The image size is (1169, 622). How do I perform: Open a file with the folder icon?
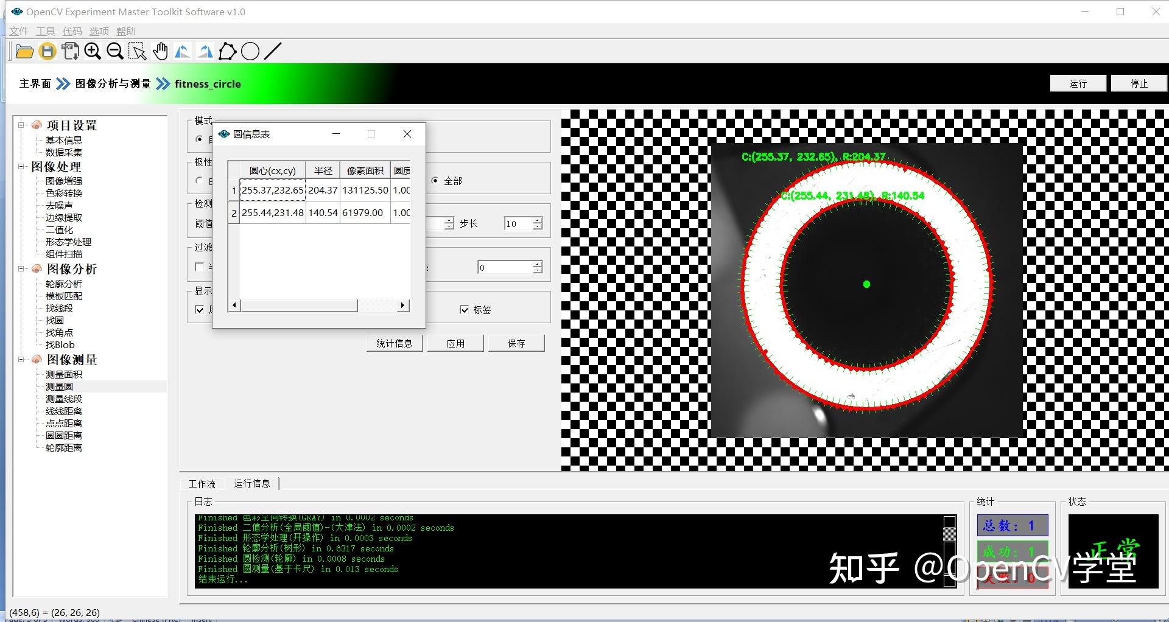(x=24, y=51)
